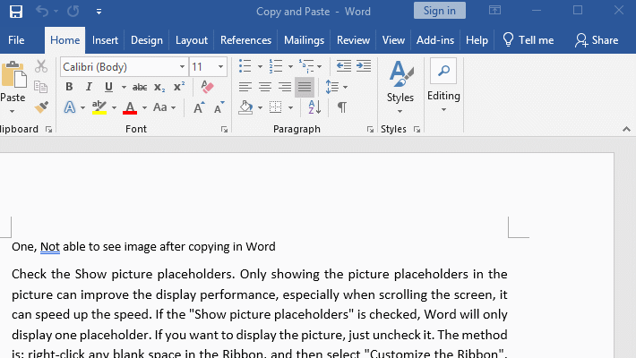
Task: Save the document with the floppy disk icon
Action: click(16, 12)
